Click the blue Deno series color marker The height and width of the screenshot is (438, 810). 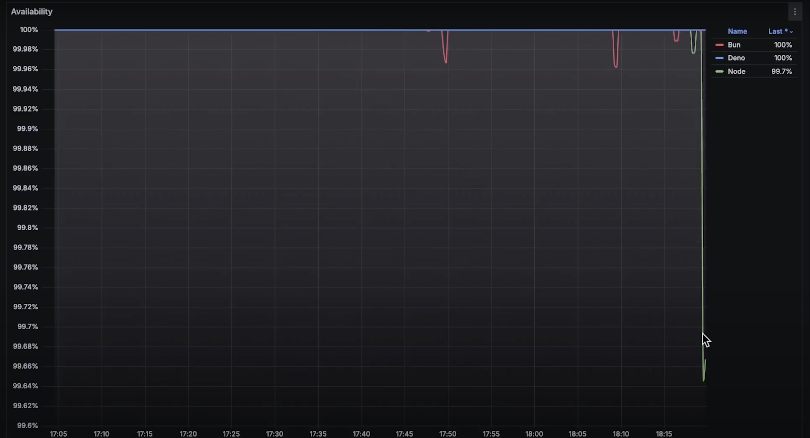[719, 58]
